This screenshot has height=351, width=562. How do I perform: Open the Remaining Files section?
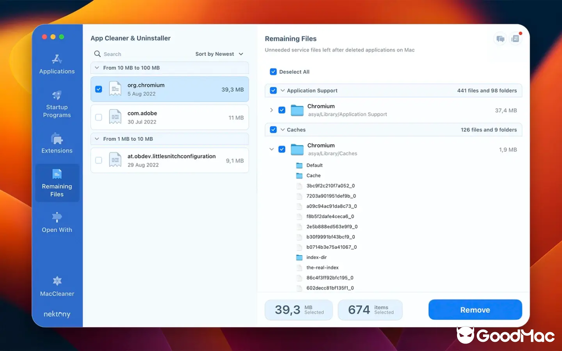[x=57, y=183]
